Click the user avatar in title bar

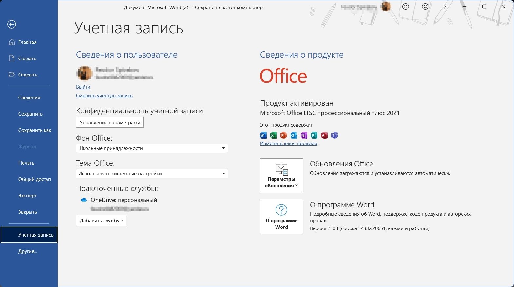tap(386, 7)
